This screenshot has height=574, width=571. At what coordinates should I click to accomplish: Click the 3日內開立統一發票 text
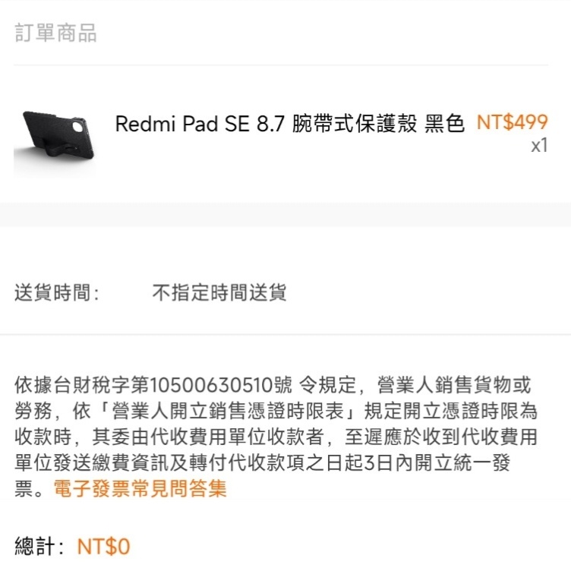pos(437,462)
